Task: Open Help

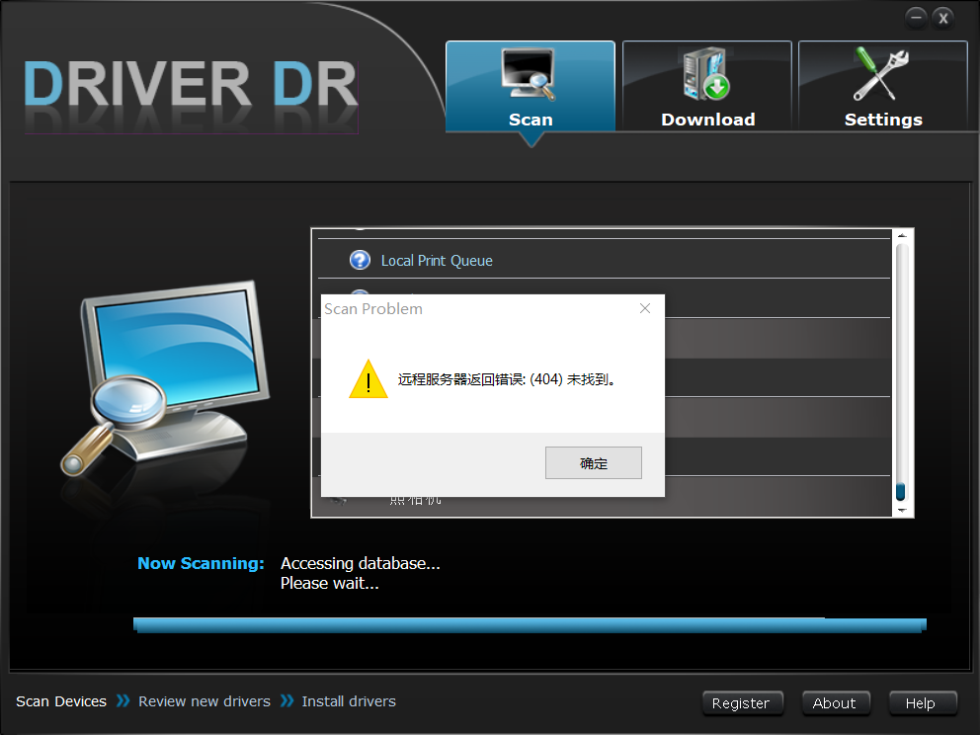Action: pyautogui.click(x=923, y=703)
